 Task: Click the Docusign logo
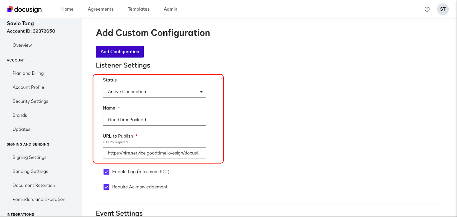click(x=25, y=9)
